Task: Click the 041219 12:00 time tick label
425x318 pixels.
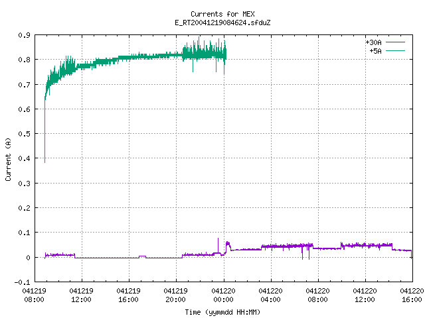Action: pyautogui.click(x=81, y=295)
